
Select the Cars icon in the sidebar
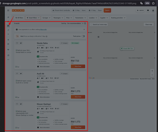click(x=8, y=26)
